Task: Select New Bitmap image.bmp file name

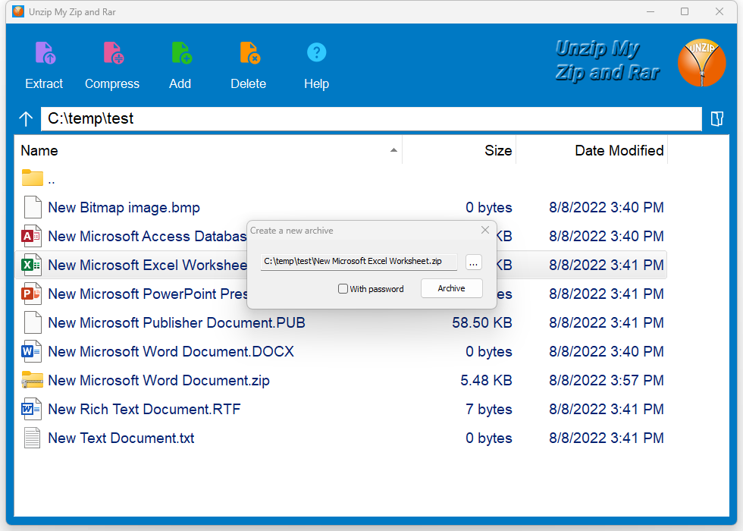Action: tap(124, 208)
